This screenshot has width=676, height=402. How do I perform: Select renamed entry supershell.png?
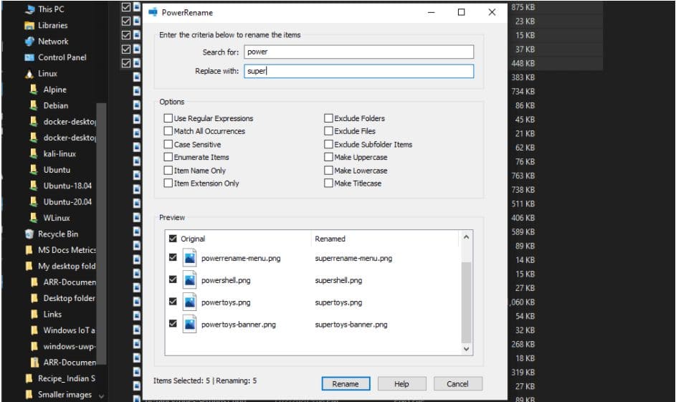point(338,280)
